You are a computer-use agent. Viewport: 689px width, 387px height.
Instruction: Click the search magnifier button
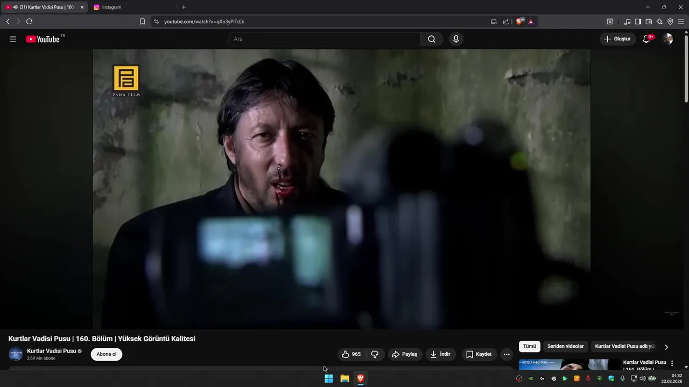click(x=432, y=39)
